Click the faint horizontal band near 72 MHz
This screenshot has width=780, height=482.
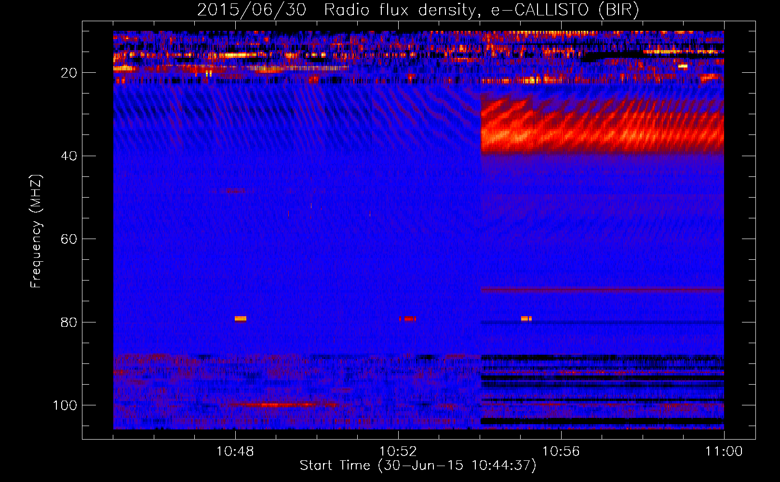602,290
